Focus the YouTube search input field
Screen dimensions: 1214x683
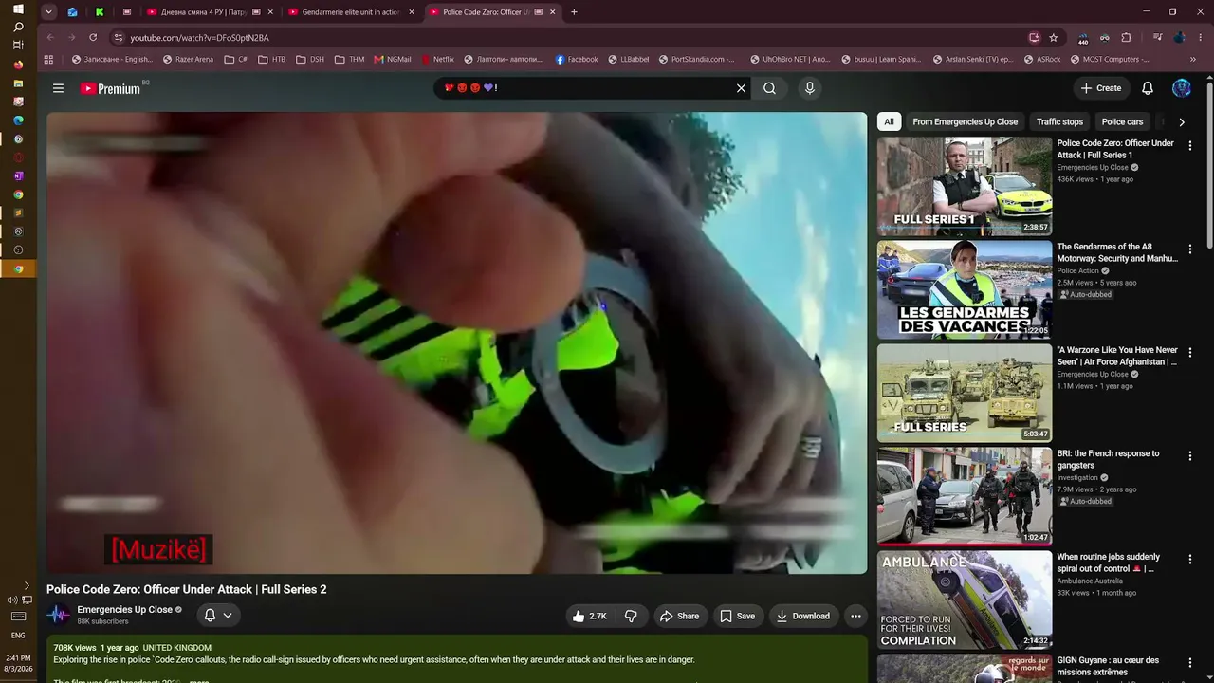[584, 88]
